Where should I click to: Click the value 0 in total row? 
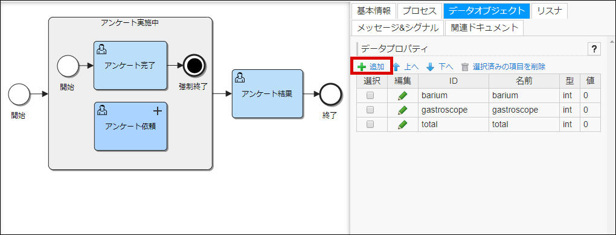[x=590, y=125]
